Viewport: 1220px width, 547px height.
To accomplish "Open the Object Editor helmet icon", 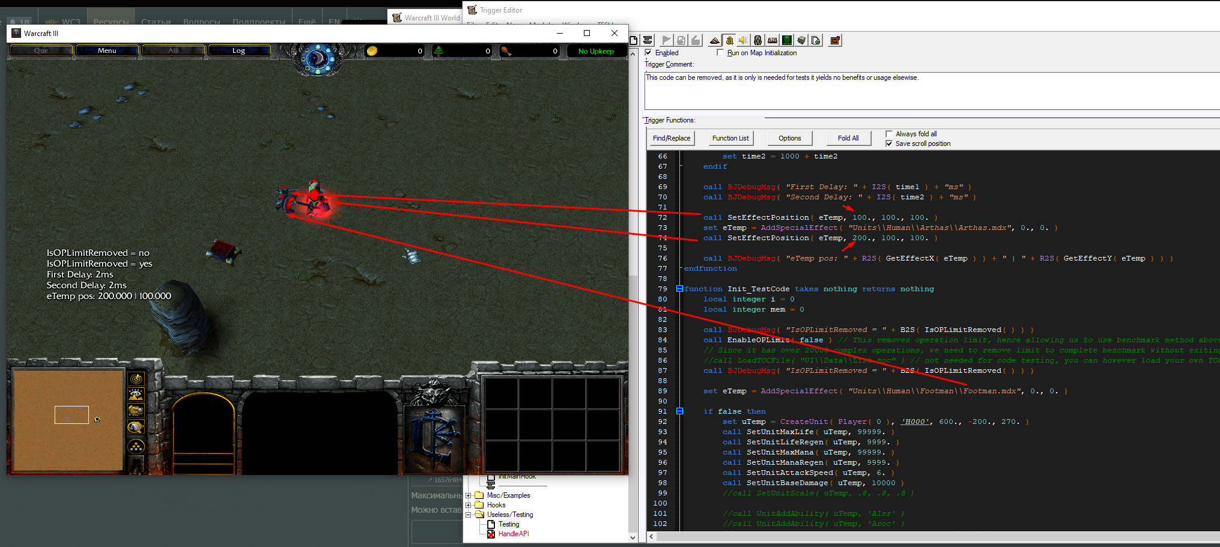I will pos(758,40).
